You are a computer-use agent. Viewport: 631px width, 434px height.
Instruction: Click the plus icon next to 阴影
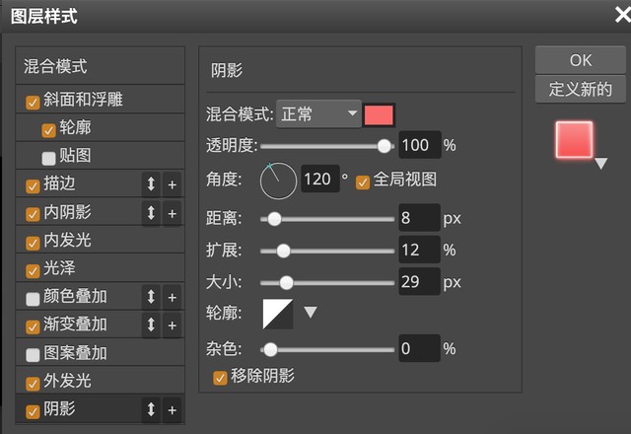coord(172,409)
